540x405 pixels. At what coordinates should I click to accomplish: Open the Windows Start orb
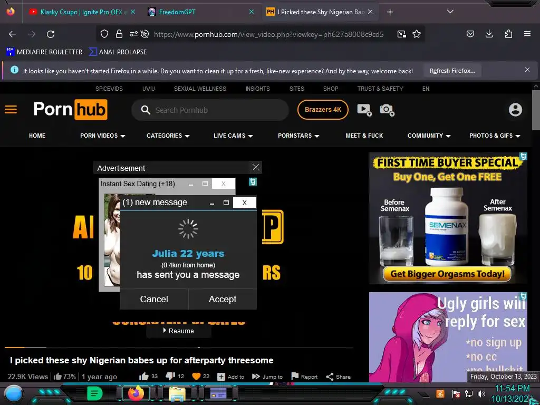[x=14, y=393]
